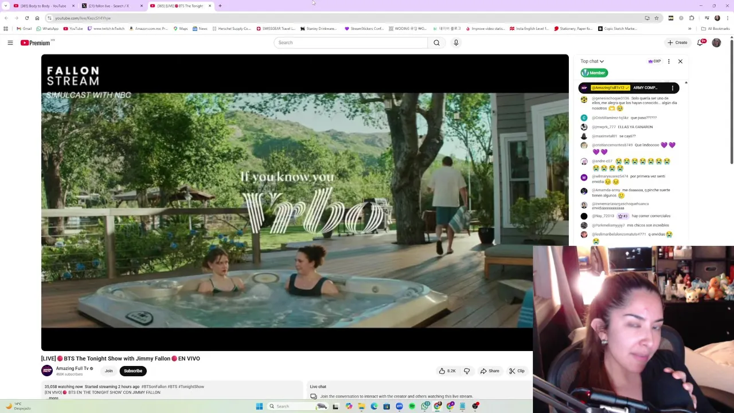Viewport: 734px width, 413px height.
Task: Open File Explorer from the taskbar
Action: point(361,406)
